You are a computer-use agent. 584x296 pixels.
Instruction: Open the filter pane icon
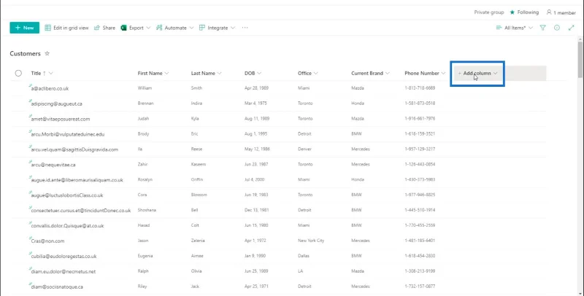point(542,28)
